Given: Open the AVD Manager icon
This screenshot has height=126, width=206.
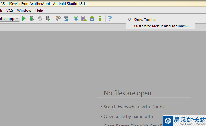Looking at the screenshot, I should pyautogui.click(x=84, y=18).
